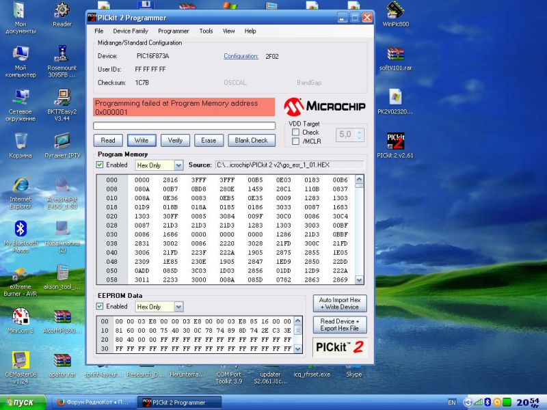Viewport: 547px width, 410px height.
Task: Click the Checksum value 1C7B
Action: tap(142, 83)
